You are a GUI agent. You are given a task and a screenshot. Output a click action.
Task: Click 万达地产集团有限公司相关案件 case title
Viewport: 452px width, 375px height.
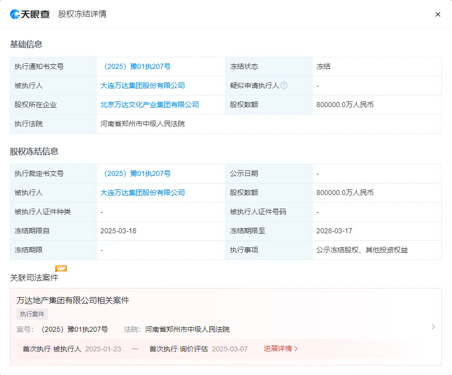[73, 300]
